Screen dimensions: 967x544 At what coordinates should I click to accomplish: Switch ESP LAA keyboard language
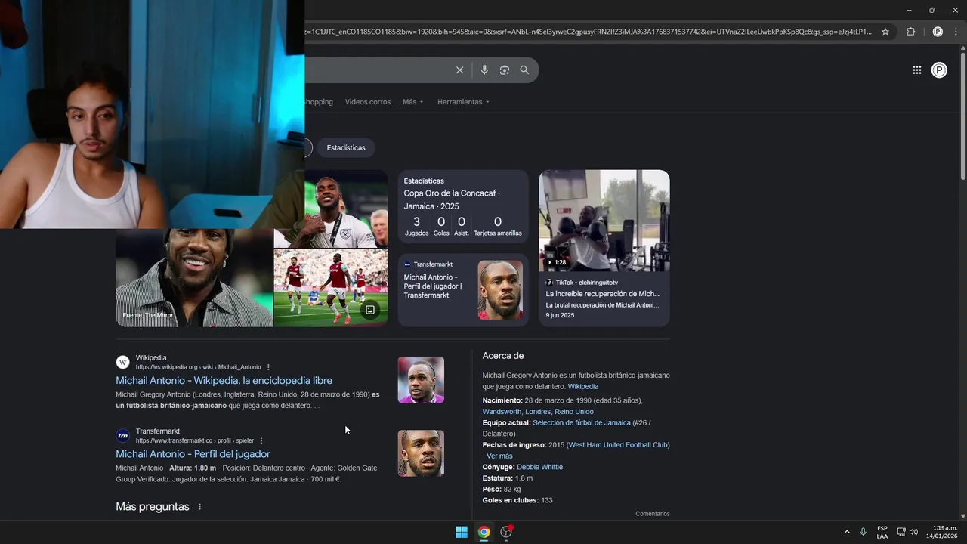tap(882, 532)
